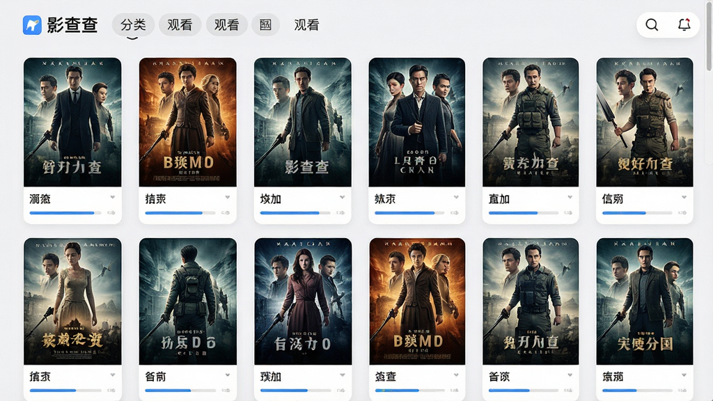The width and height of the screenshot is (713, 401).
Task: Click the vertical scrollbar at right edge
Action: 710,36
